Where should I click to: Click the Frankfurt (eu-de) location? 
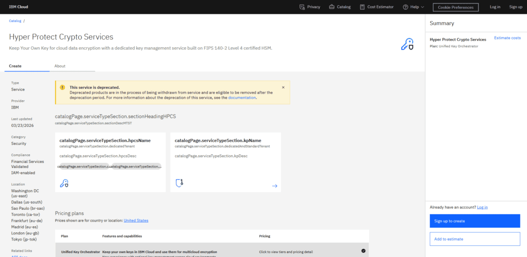pos(27,221)
